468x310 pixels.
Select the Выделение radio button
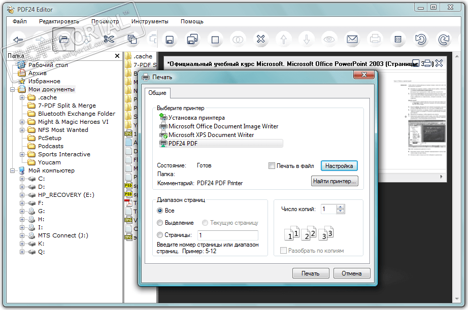160,223
